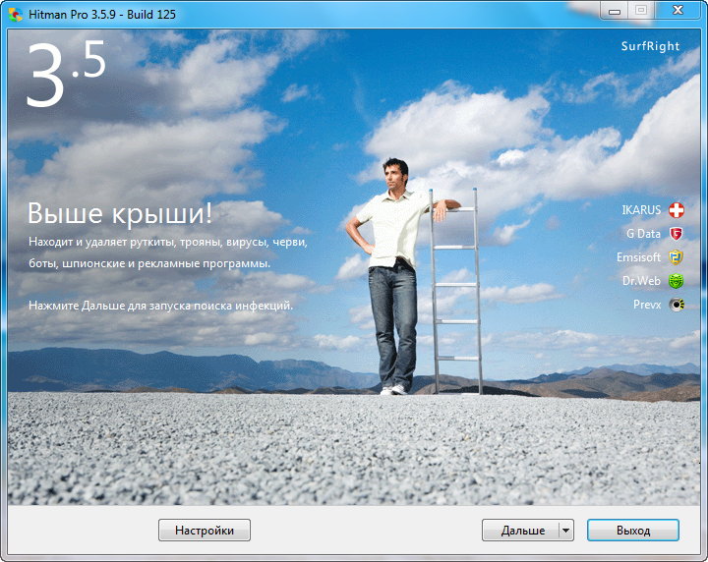Click the Dr.Web green spider icon
Viewport: 708px width, 562px height.
(676, 281)
